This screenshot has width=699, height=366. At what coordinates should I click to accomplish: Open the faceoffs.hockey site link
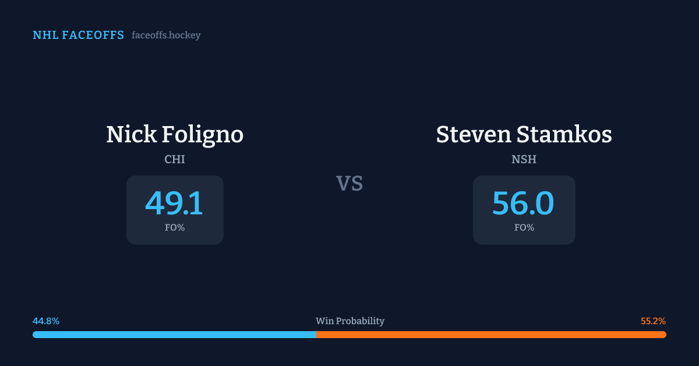166,35
